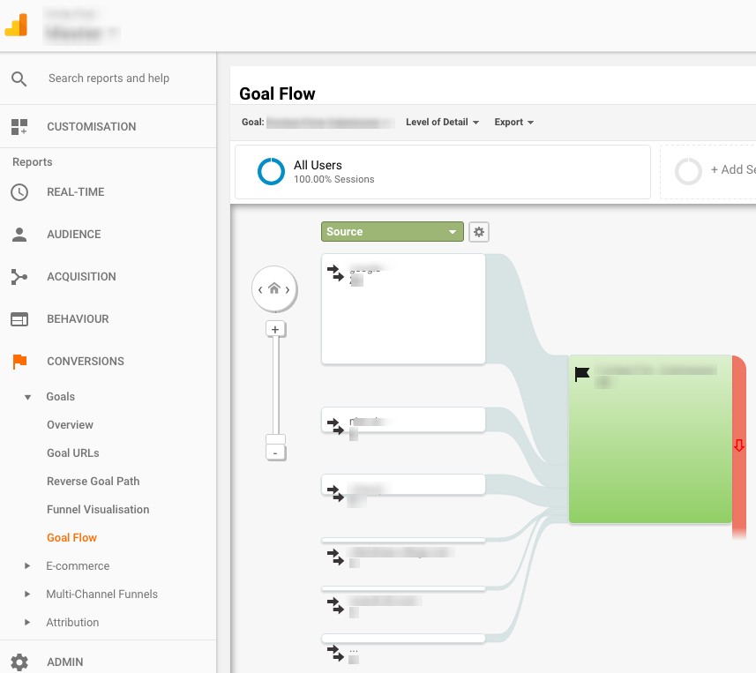Open the Behaviour window icon
This screenshot has width=756, height=673.
pyautogui.click(x=19, y=318)
